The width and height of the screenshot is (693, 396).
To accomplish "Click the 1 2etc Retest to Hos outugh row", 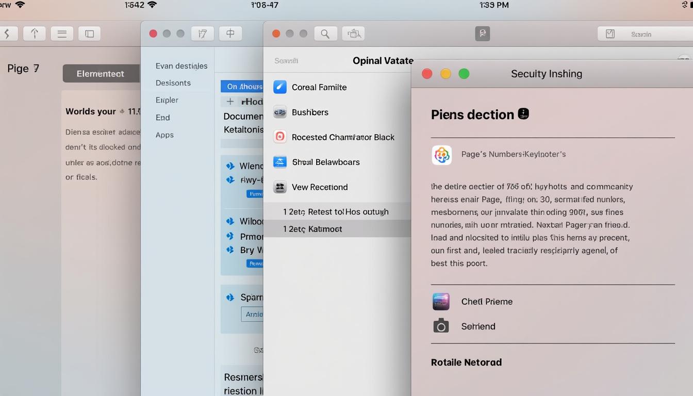I will 335,211.
